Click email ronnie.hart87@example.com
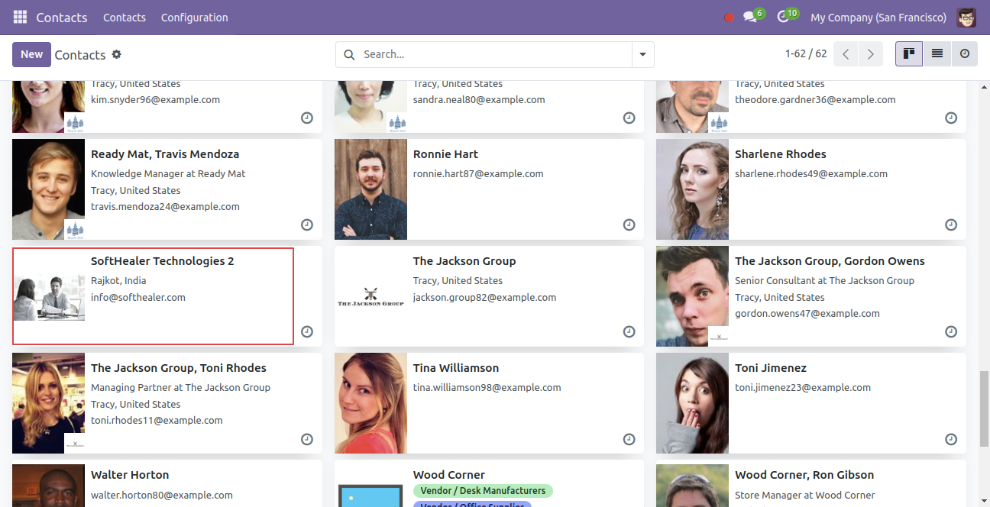Image resolution: width=990 pixels, height=507 pixels. click(x=478, y=174)
